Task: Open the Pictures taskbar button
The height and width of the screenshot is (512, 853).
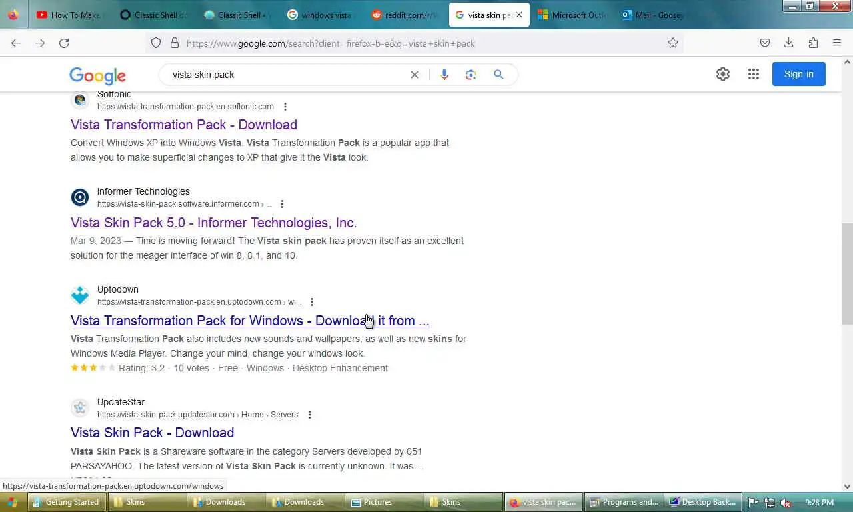Action: click(383, 502)
